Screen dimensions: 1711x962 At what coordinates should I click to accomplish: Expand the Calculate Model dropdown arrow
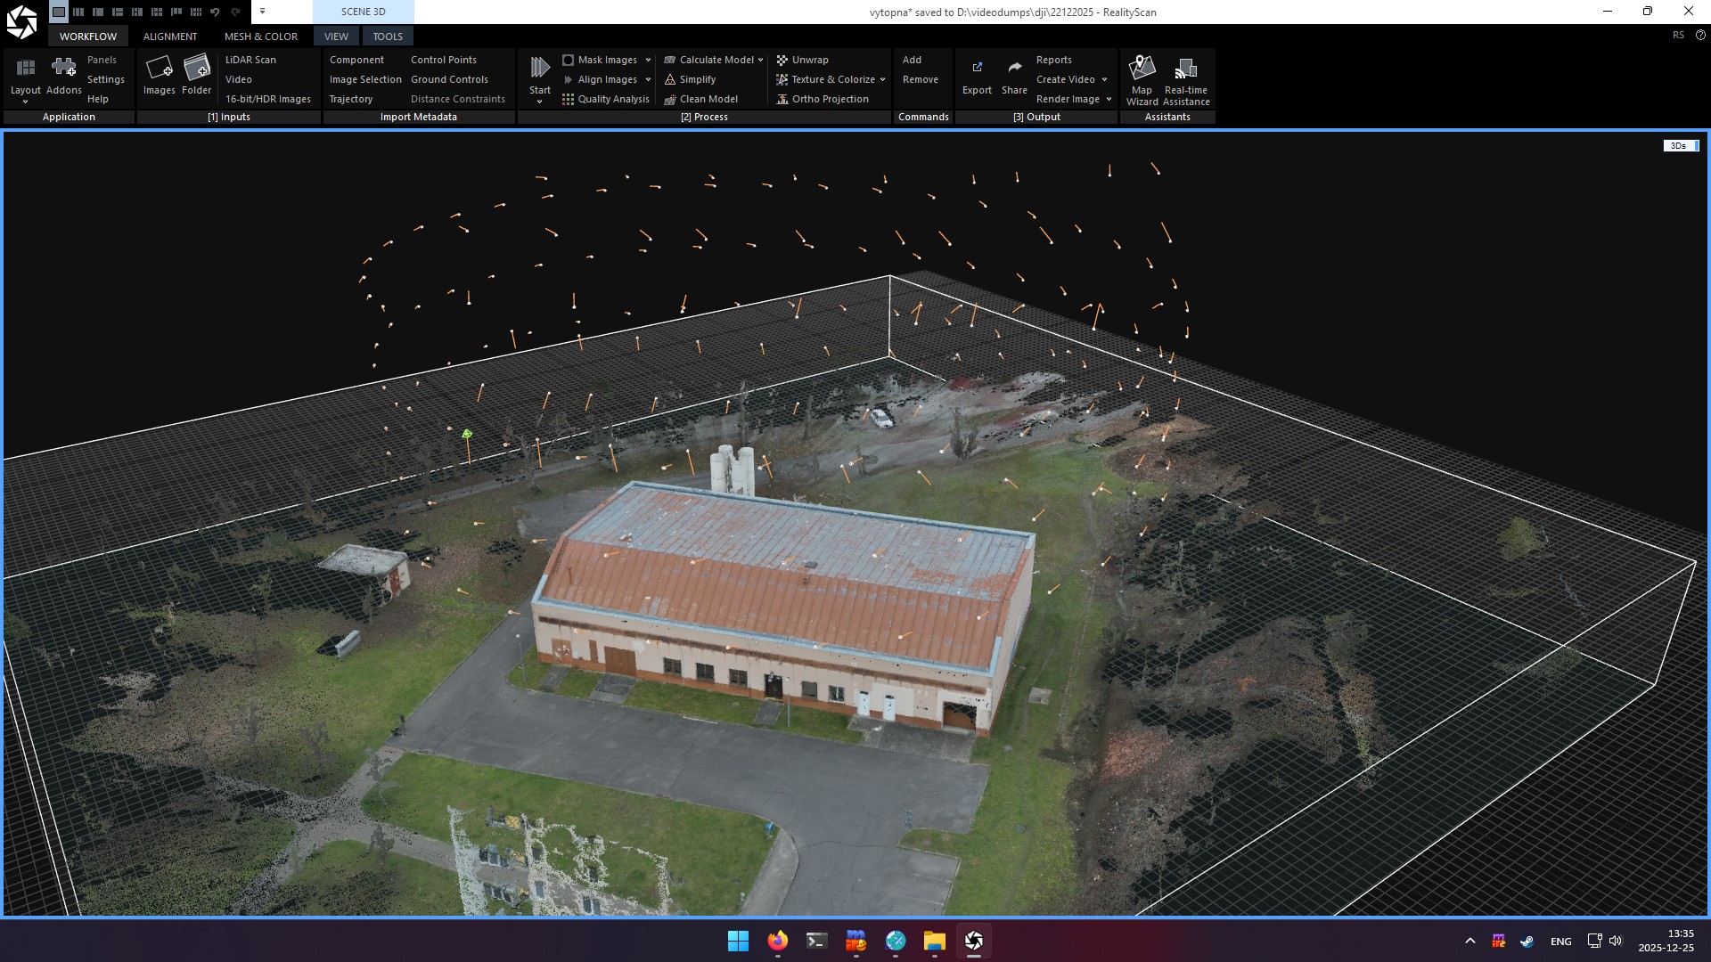tap(760, 60)
